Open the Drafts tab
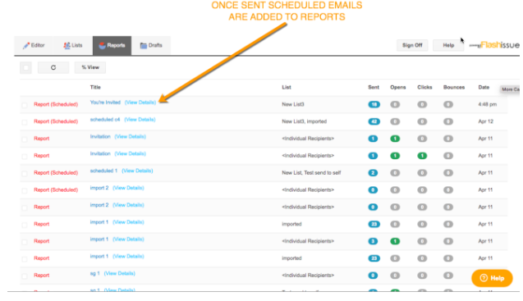Viewport: 523px width, 301px height. pyautogui.click(x=151, y=45)
